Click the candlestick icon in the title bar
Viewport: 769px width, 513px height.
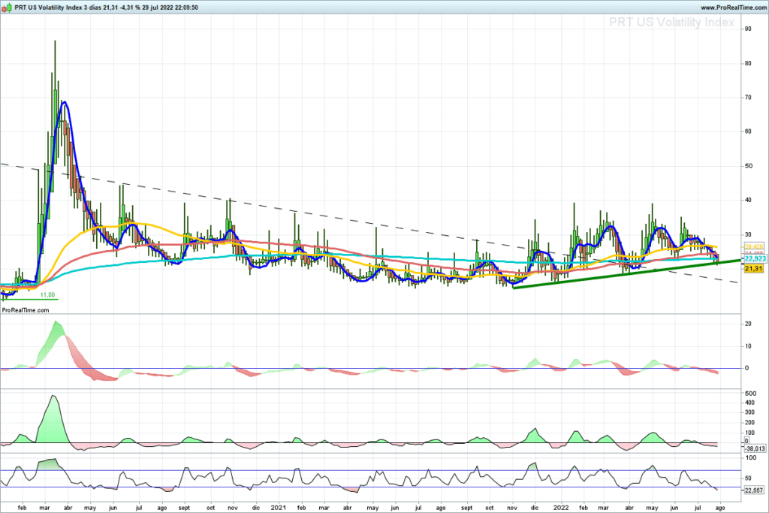pyautogui.click(x=6, y=8)
